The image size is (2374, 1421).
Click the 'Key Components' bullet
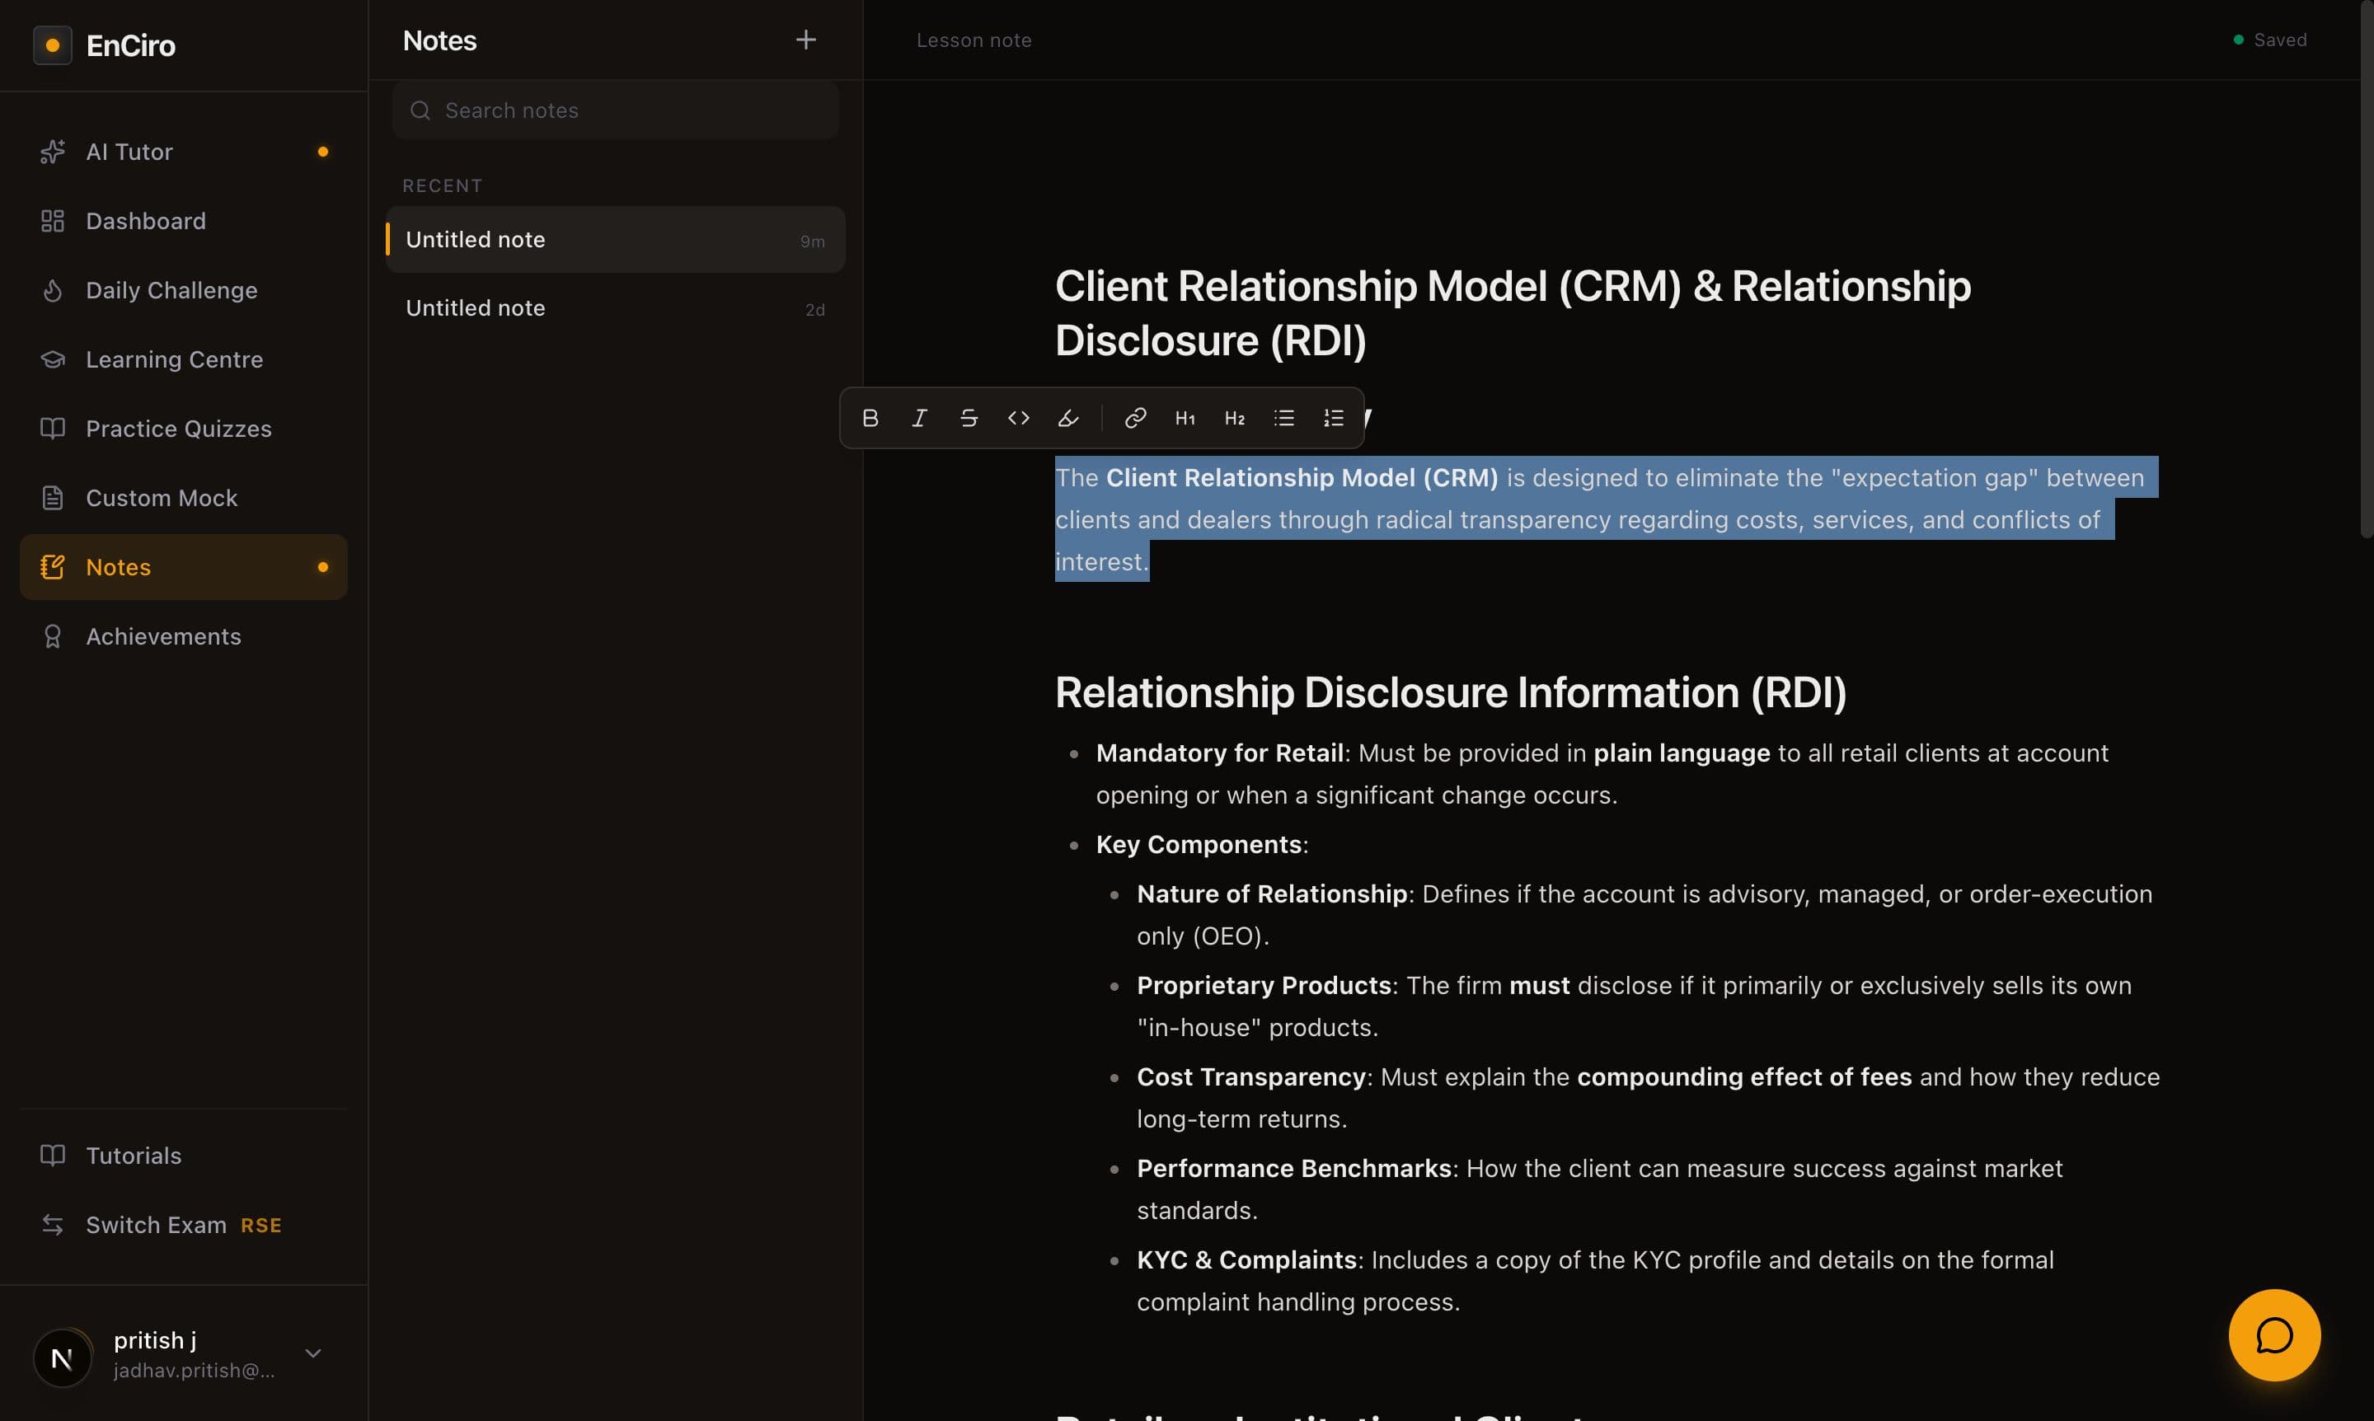click(x=1202, y=845)
